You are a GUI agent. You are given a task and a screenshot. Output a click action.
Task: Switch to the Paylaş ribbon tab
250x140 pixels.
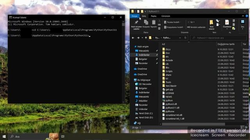154,16
